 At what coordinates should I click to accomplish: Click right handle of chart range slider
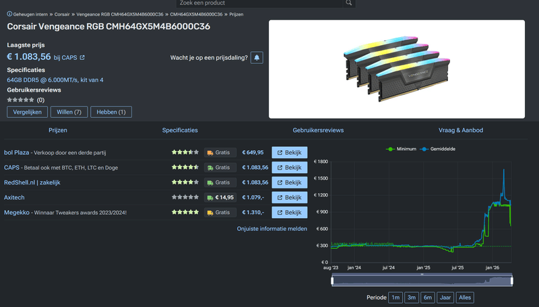pyautogui.click(x=512, y=281)
